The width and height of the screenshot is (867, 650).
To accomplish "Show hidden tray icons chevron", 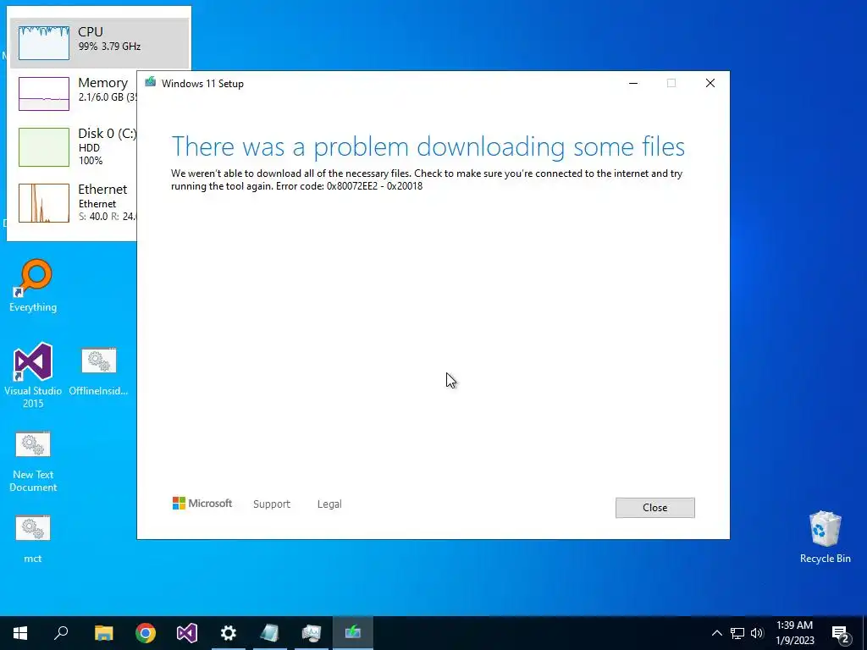I will (x=716, y=633).
